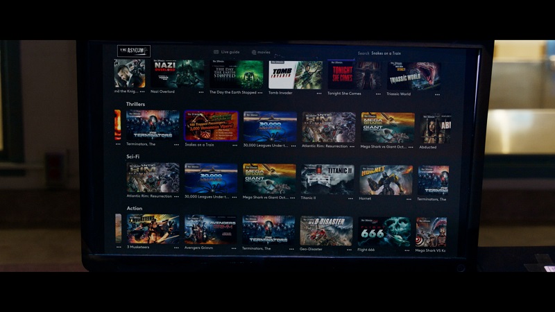Open more options for Tomb Invader
Viewport: 555px width, 312px height.
tap(319, 94)
